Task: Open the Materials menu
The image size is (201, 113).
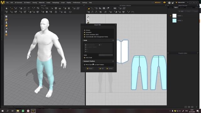Action: pyautogui.click(x=42, y=3)
